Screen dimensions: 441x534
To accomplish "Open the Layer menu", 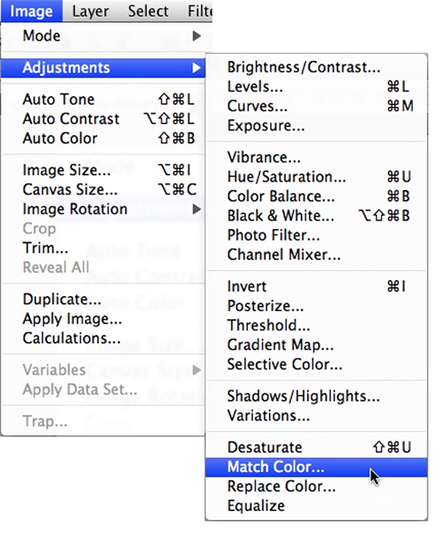I will tap(90, 11).
